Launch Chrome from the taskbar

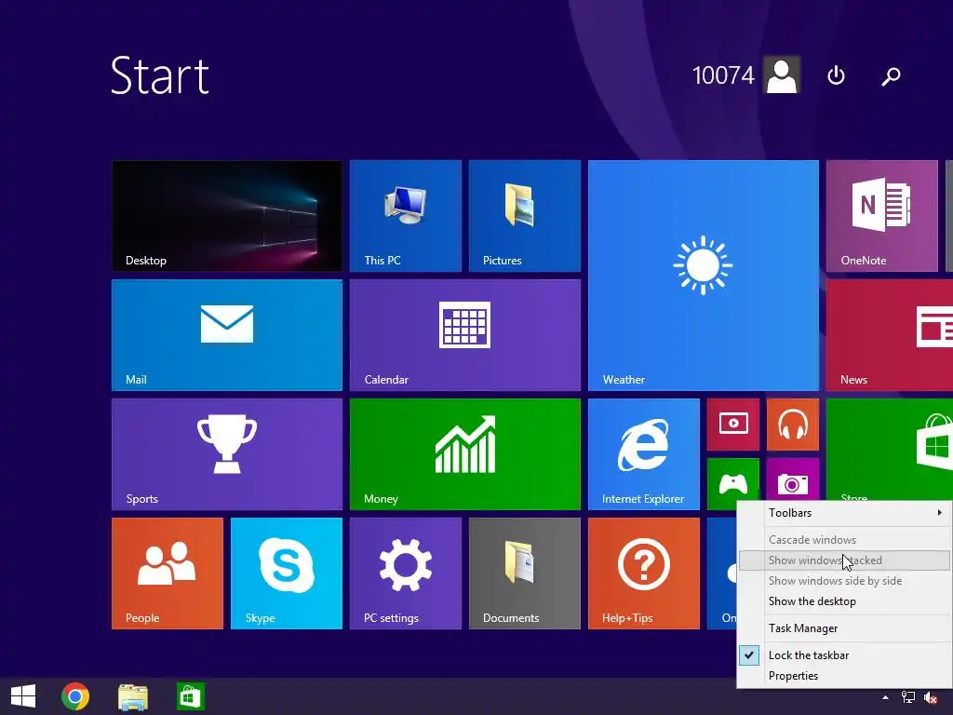coord(75,696)
